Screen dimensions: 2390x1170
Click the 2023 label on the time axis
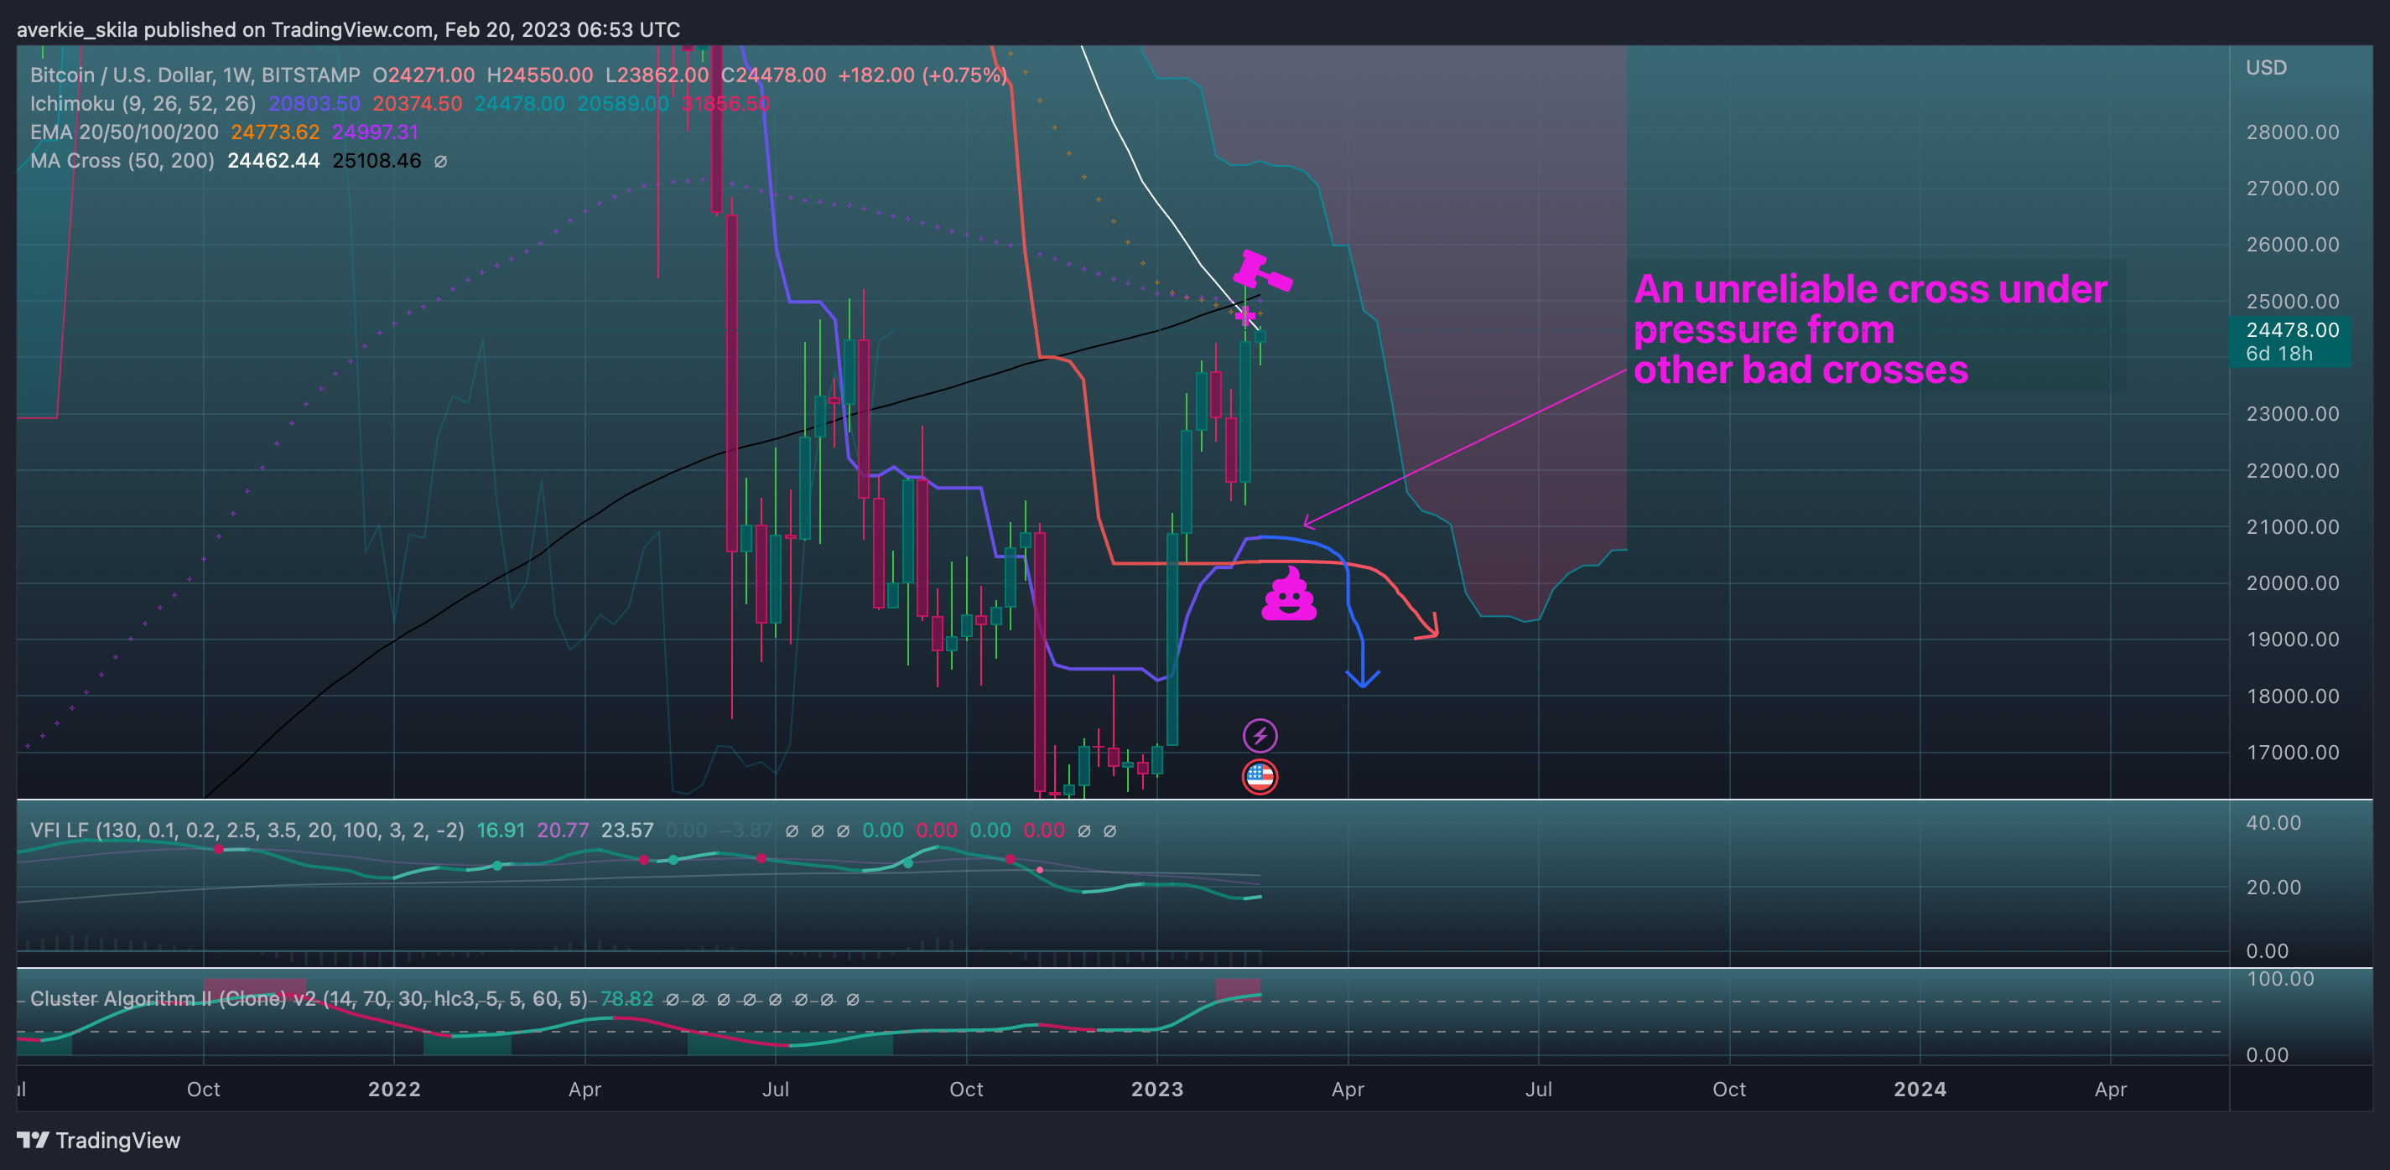[1157, 1090]
